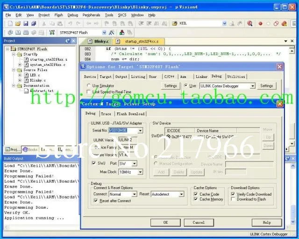Insert breakpoint red dot icon
This screenshot has height=239, width=299.
tap(260, 24)
